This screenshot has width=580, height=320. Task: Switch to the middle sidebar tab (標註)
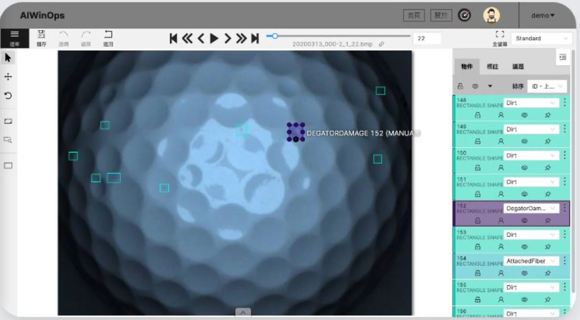click(492, 66)
